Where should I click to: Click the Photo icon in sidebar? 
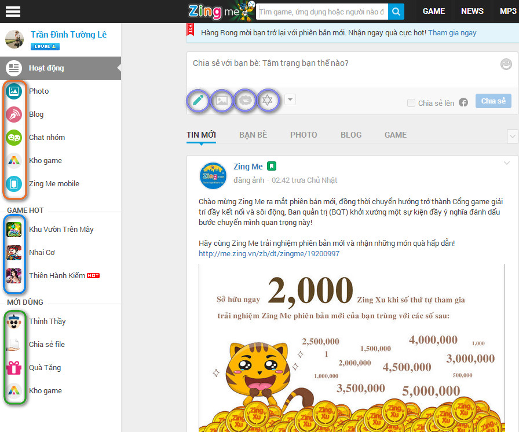tap(14, 91)
